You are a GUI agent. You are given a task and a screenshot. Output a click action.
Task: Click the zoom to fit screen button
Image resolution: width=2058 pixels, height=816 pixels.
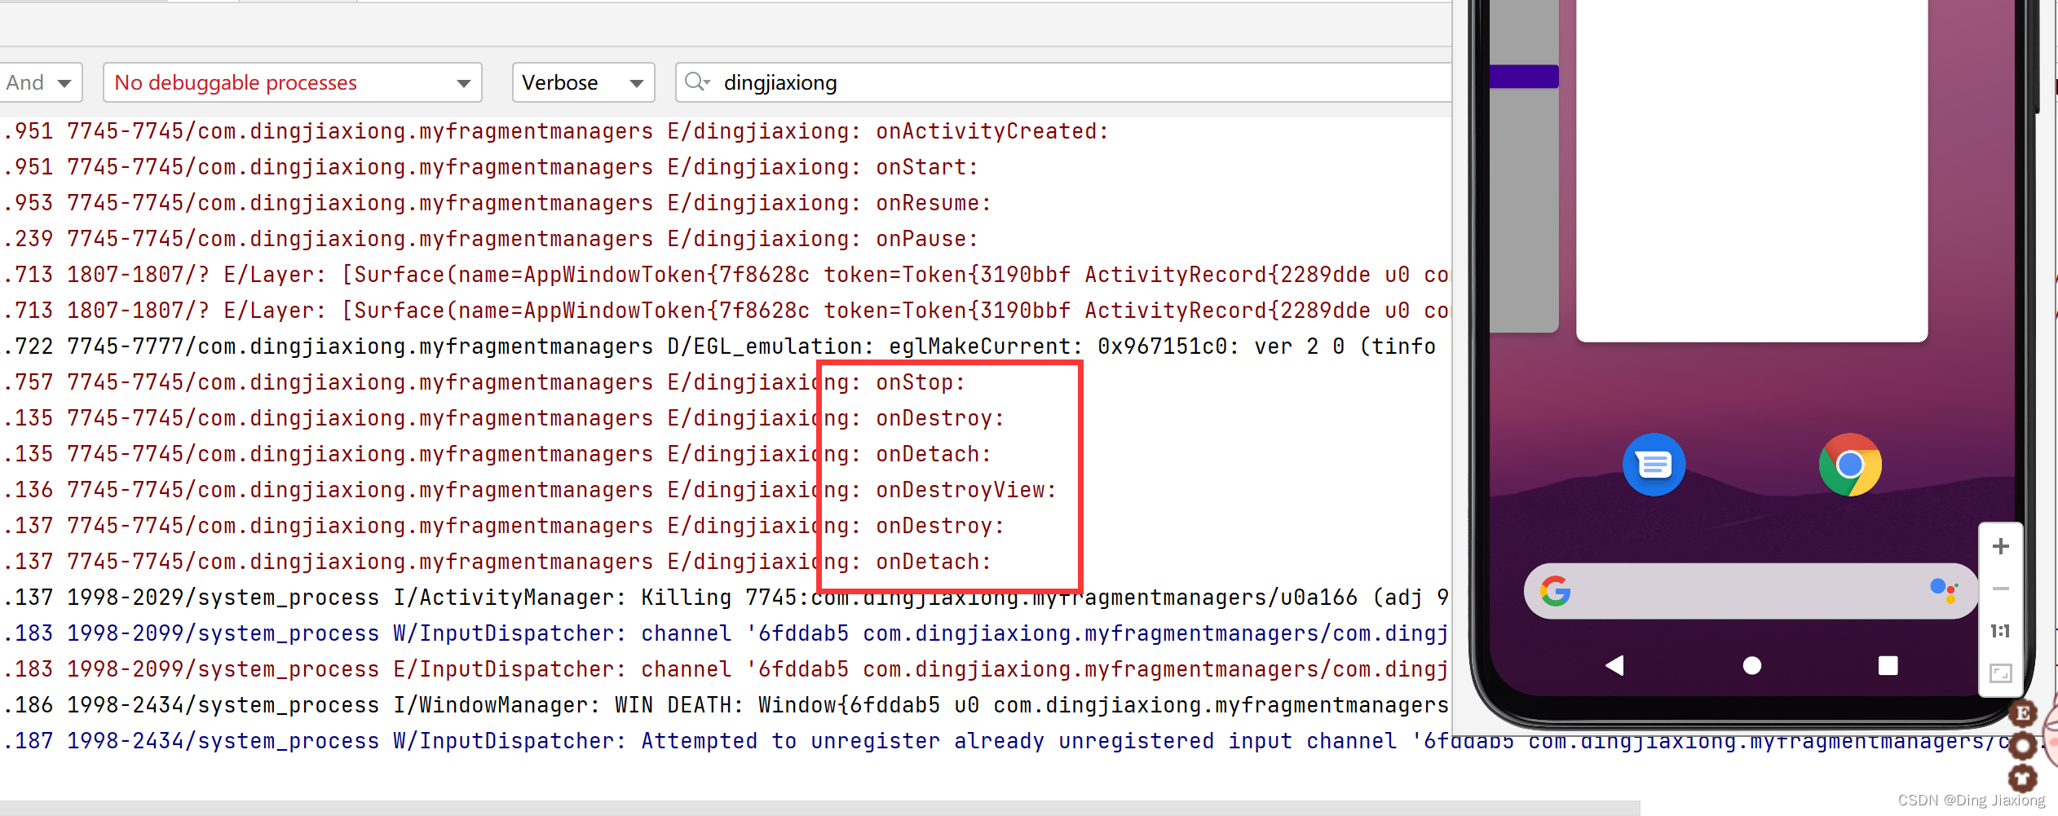tap(2000, 673)
